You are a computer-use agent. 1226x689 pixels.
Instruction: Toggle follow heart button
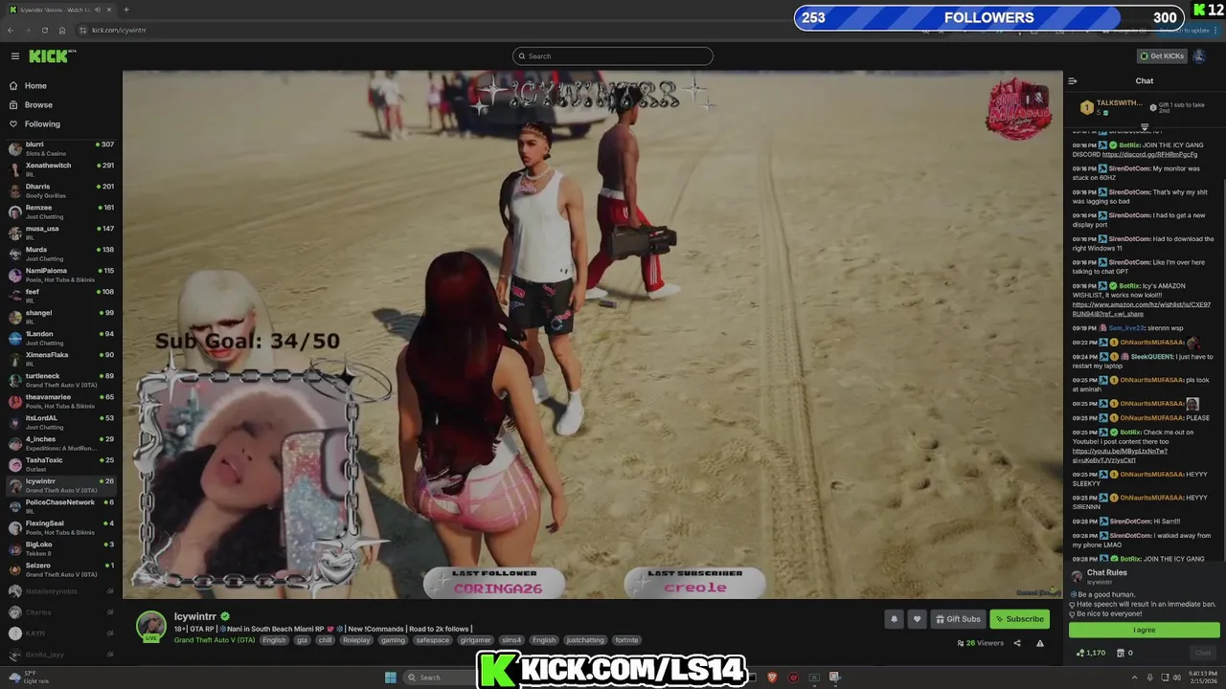pos(917,619)
